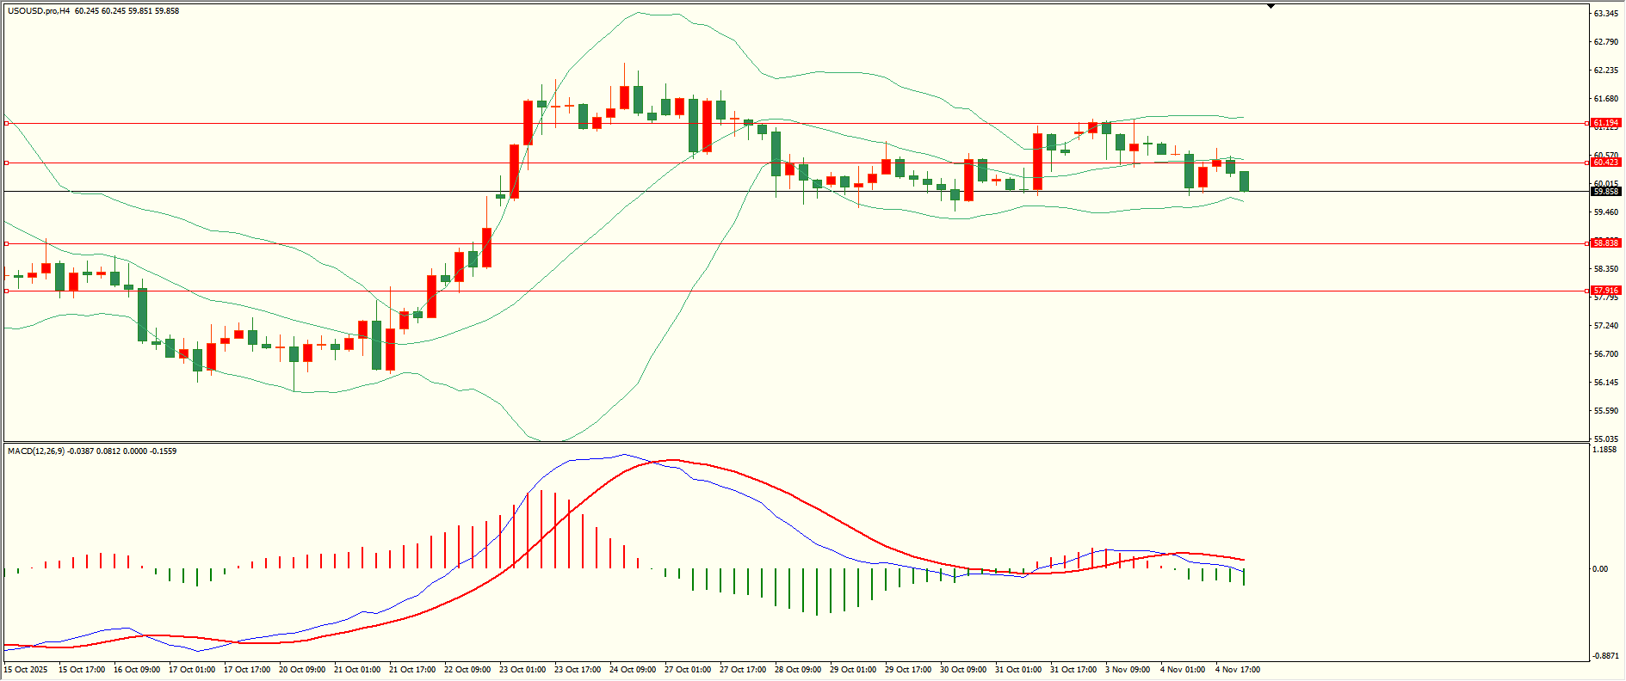Viewport: 1626px width, 681px height.
Task: Click the 30 Oct 09:00 time label
Action: (x=962, y=670)
